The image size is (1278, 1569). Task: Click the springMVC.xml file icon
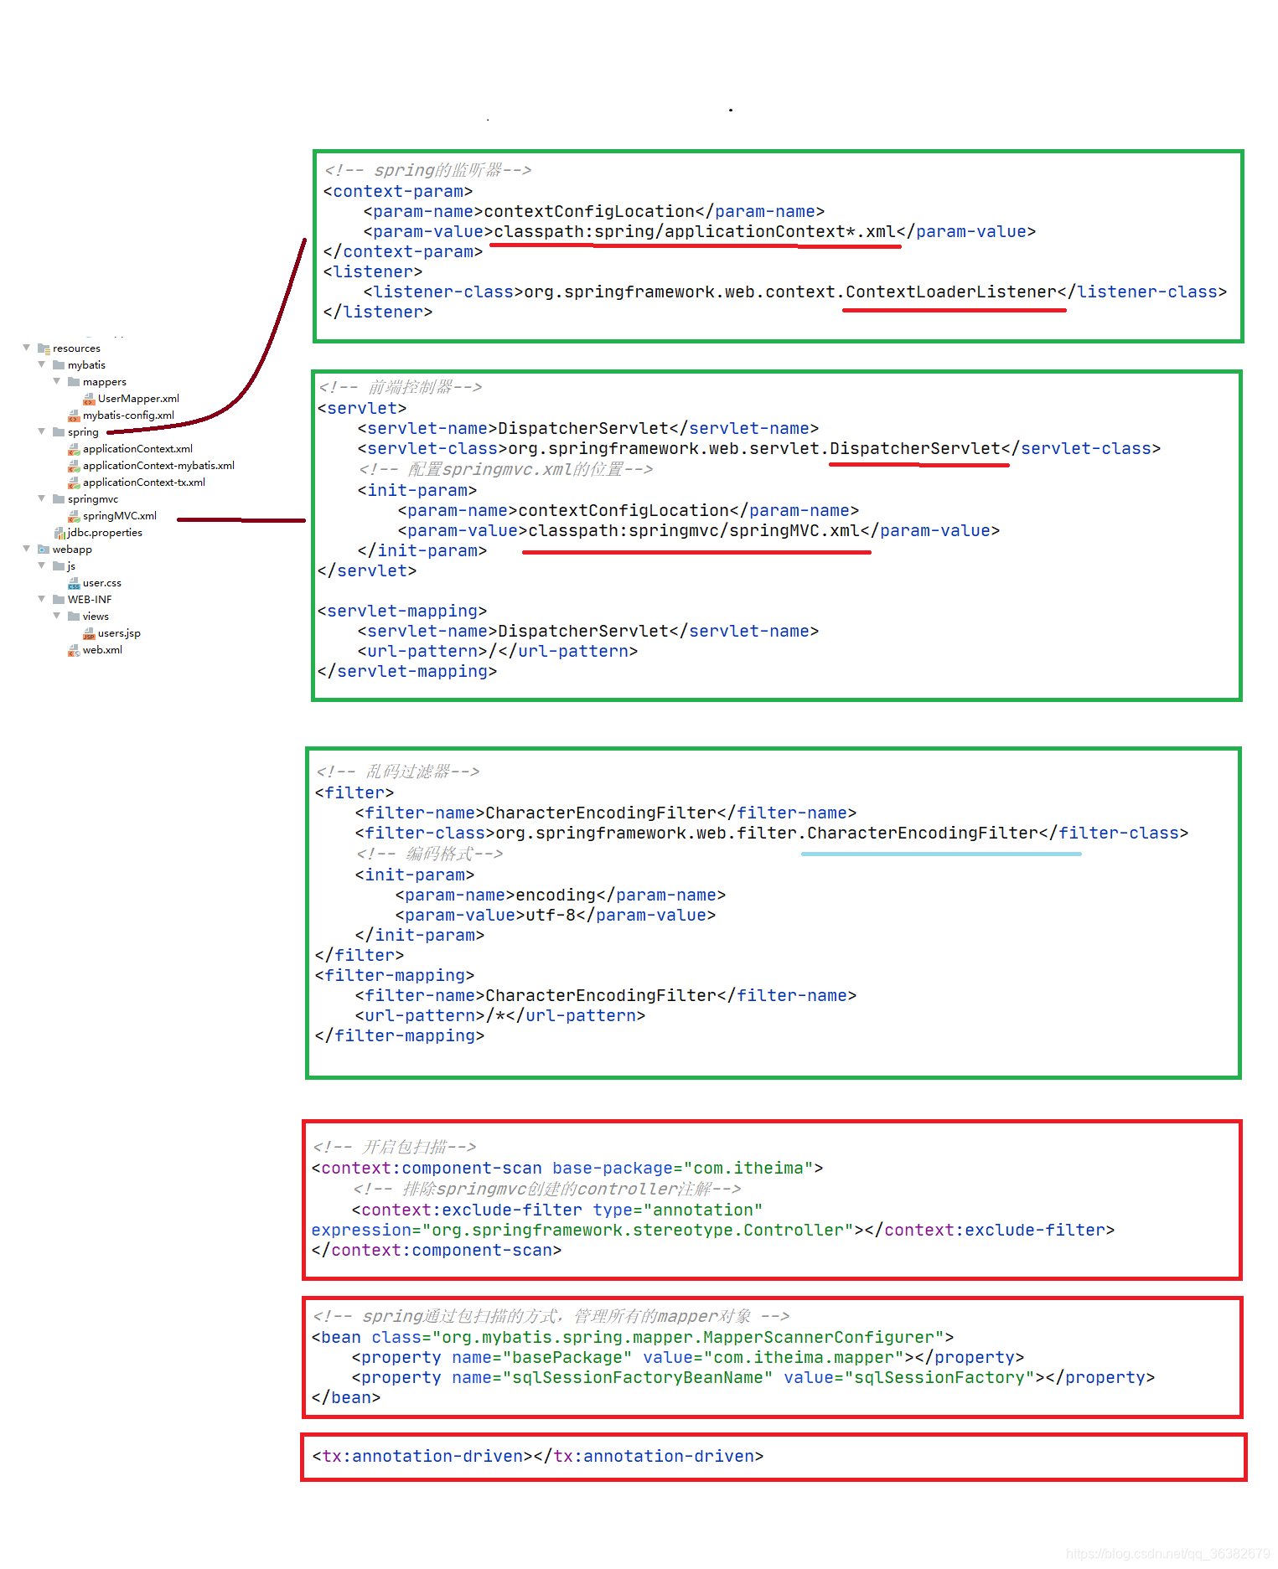click(74, 516)
